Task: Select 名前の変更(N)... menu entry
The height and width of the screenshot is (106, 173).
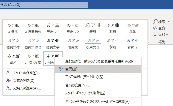Action: 98,85
